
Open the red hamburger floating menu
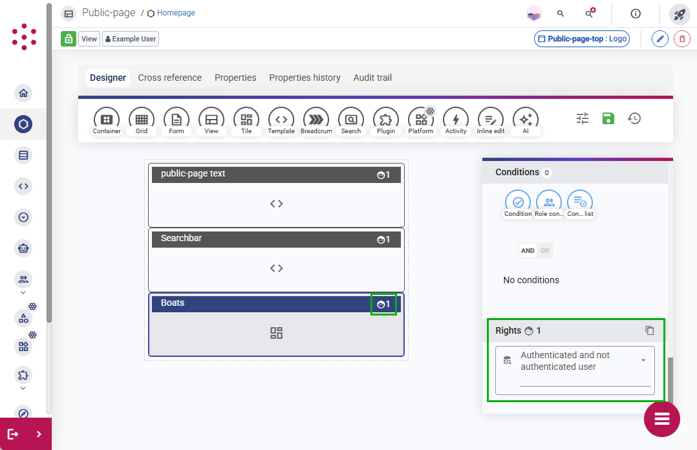(662, 419)
